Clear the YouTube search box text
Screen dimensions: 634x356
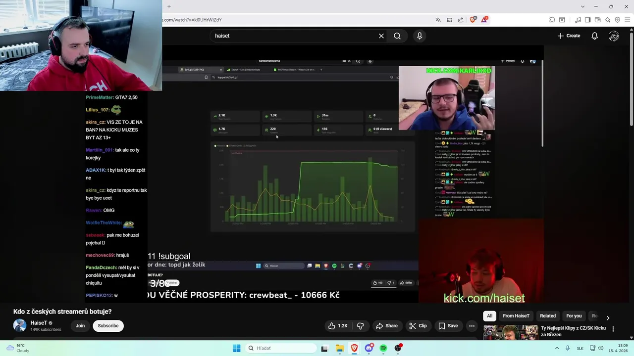pyautogui.click(x=381, y=36)
